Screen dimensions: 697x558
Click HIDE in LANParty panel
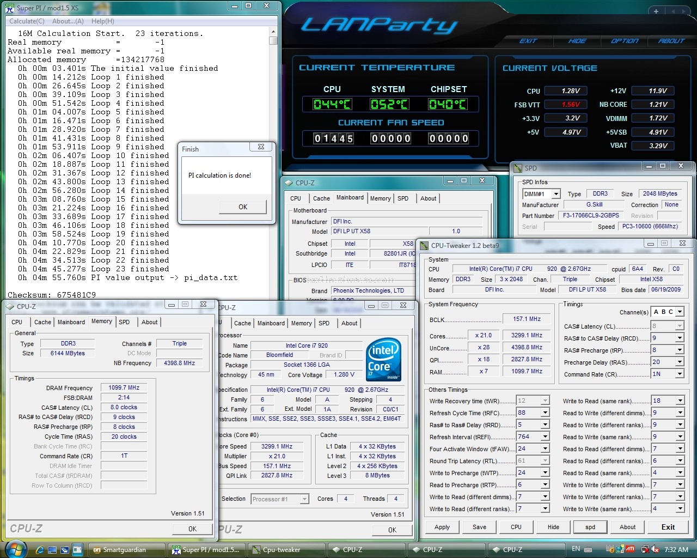pyautogui.click(x=577, y=41)
